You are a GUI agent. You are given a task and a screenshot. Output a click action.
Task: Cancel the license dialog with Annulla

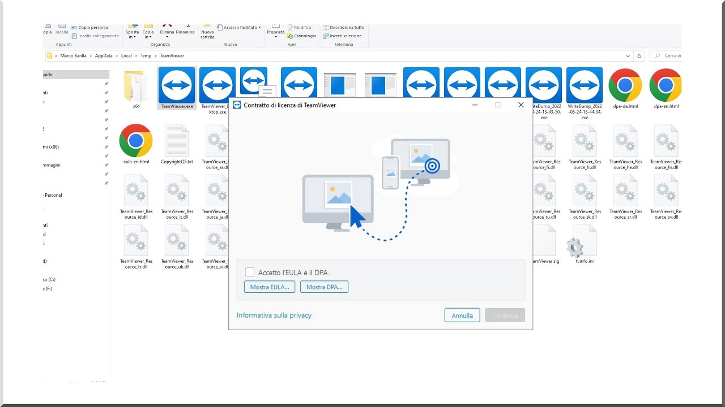(462, 315)
